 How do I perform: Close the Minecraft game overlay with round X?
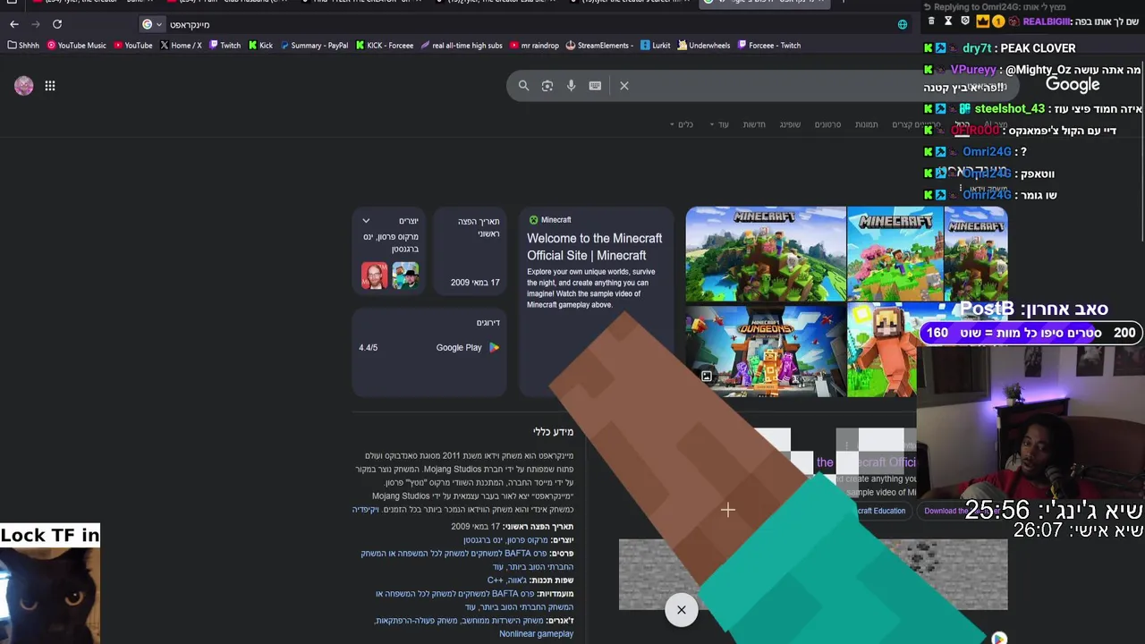[x=682, y=610]
